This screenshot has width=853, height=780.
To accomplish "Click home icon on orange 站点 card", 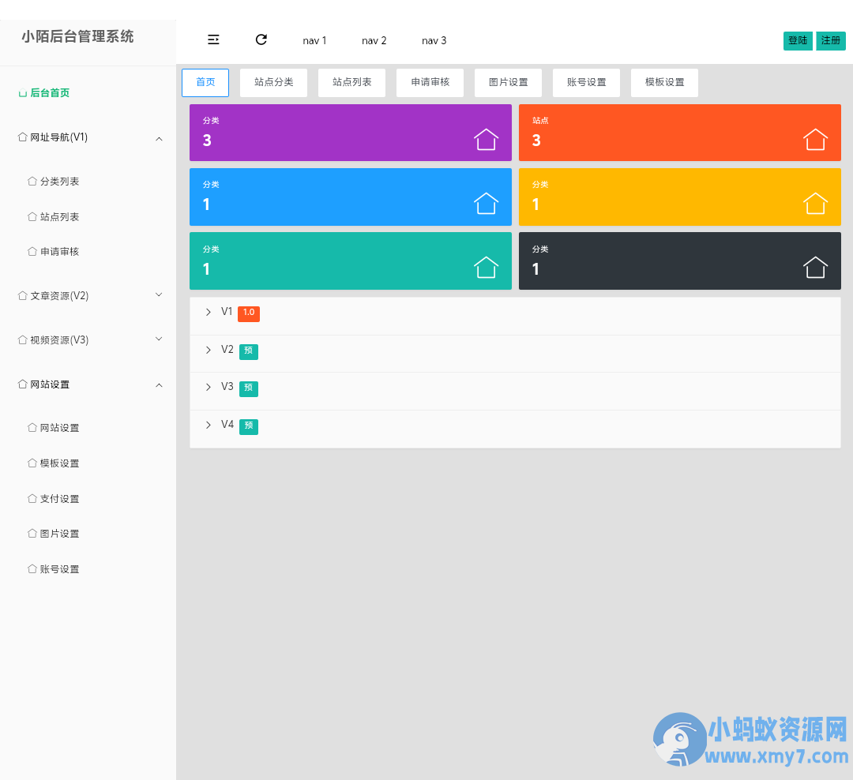I will pyautogui.click(x=815, y=139).
